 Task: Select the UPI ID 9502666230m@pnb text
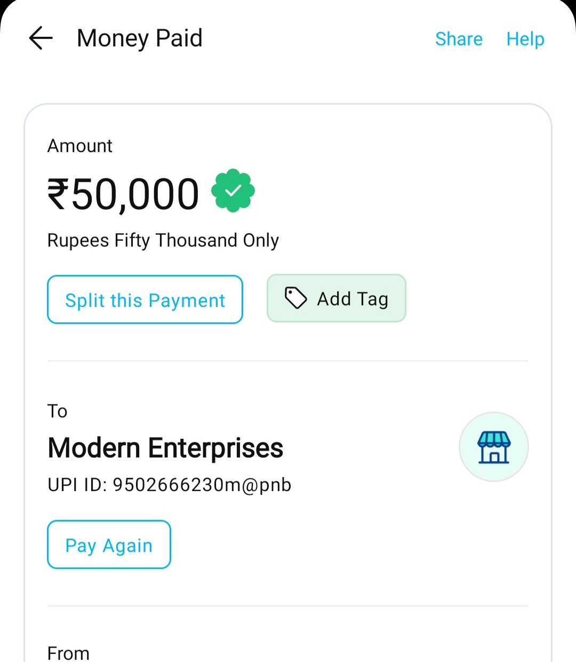click(x=170, y=485)
